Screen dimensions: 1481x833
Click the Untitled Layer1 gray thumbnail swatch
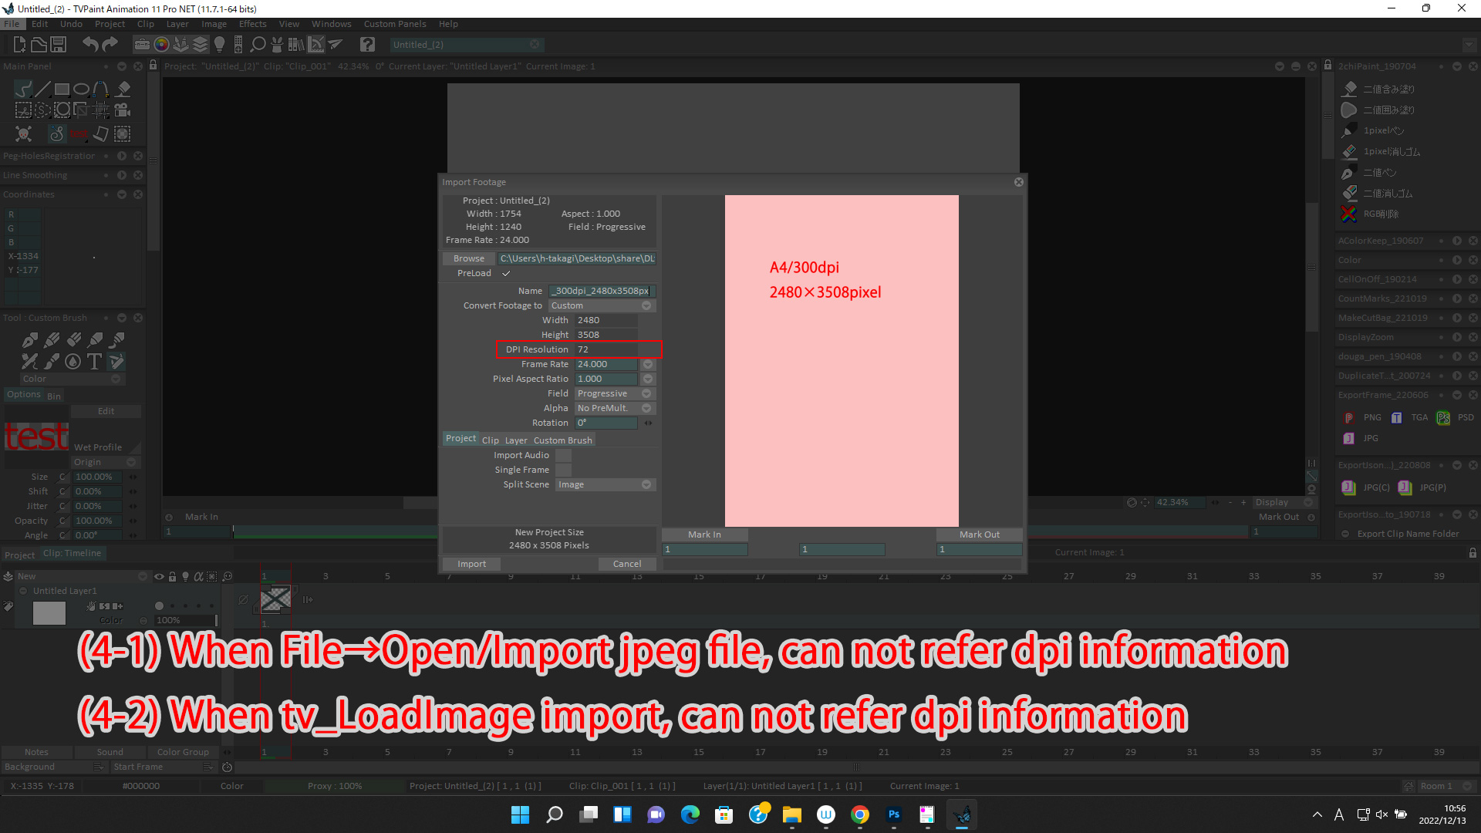pos(49,613)
